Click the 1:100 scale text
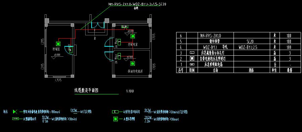Screen dimensions: 302x132 [x=130, y=91]
